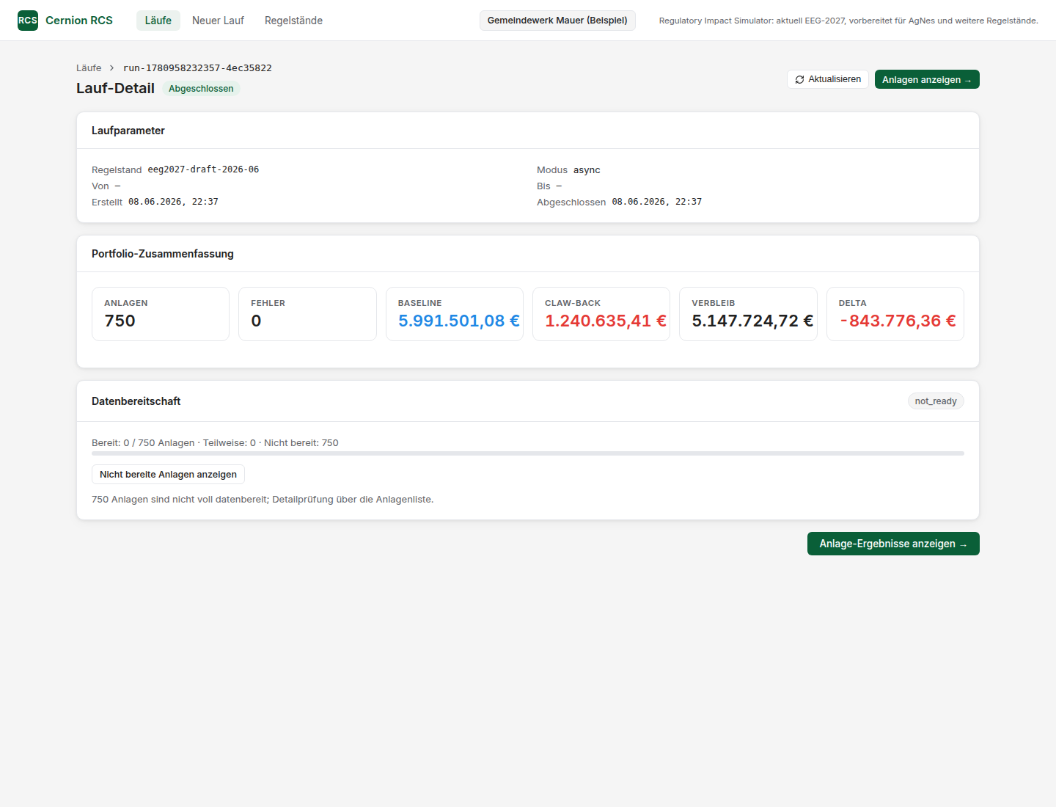1056x807 pixels.
Task: Click the Laufparameter heading
Action: [128, 131]
